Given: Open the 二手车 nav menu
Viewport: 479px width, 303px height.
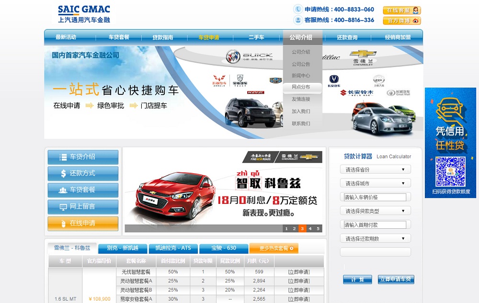Looking at the screenshot, I should 256,37.
